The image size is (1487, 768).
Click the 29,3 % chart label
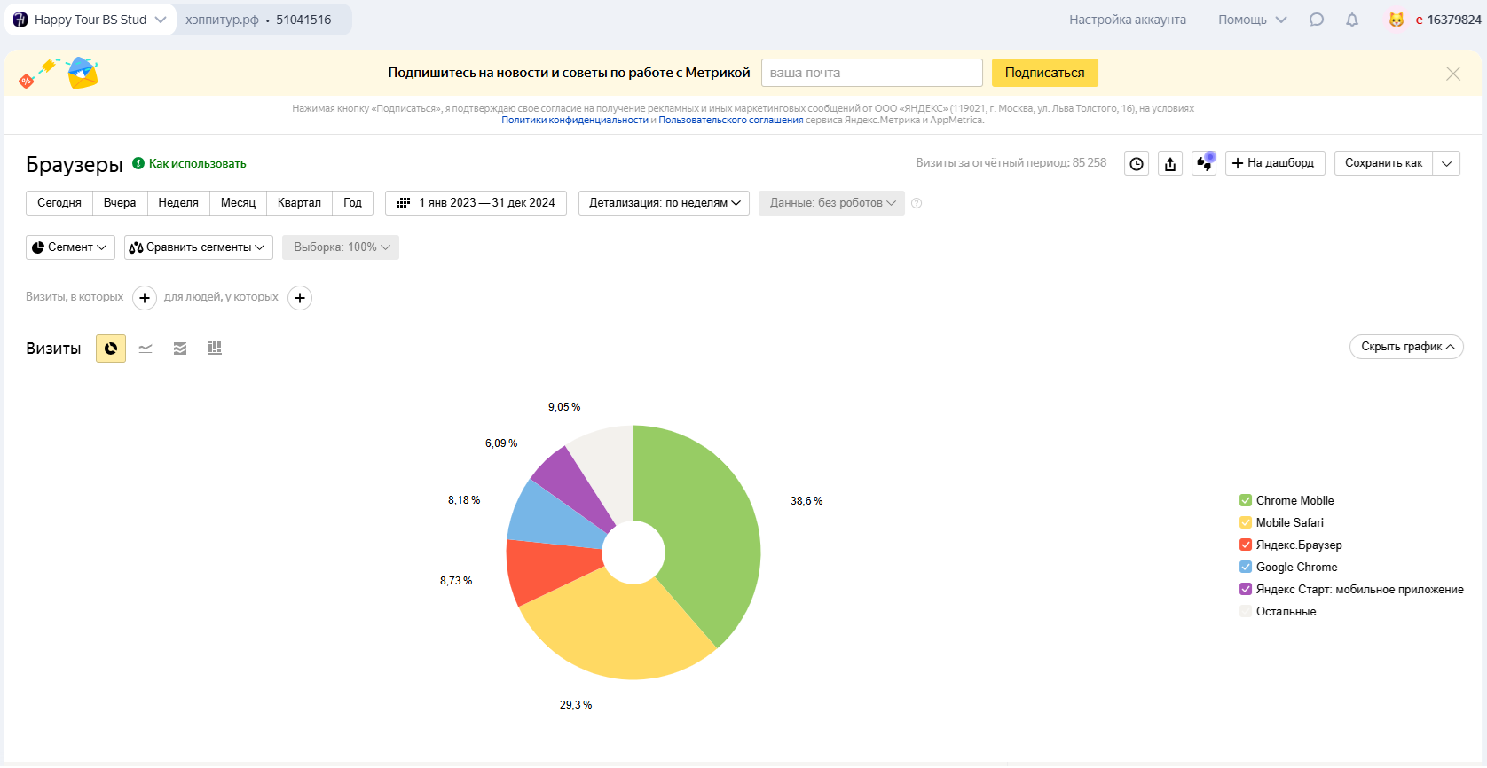[x=576, y=705]
